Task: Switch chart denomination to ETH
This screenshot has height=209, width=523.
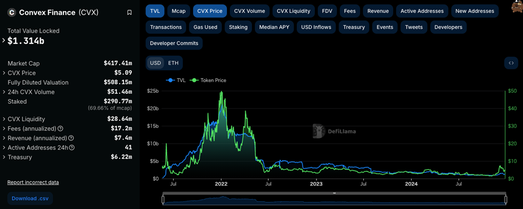Action: coord(173,63)
